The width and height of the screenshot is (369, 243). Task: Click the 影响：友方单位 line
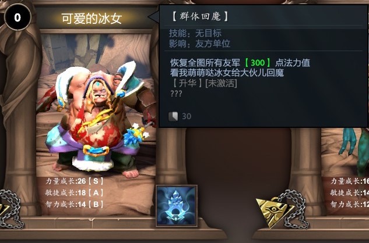coord(199,44)
